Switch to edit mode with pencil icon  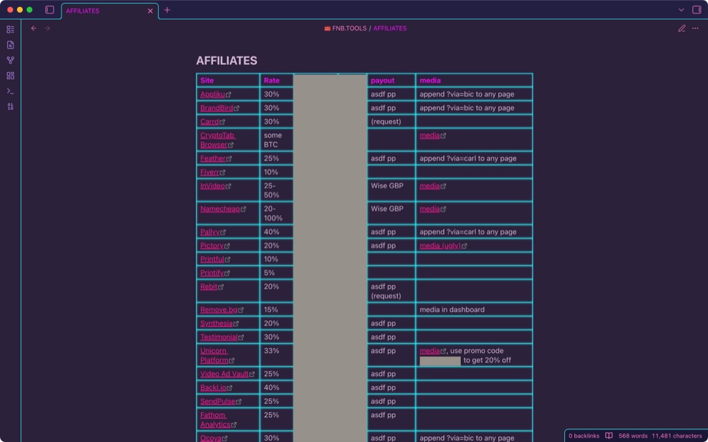[682, 28]
